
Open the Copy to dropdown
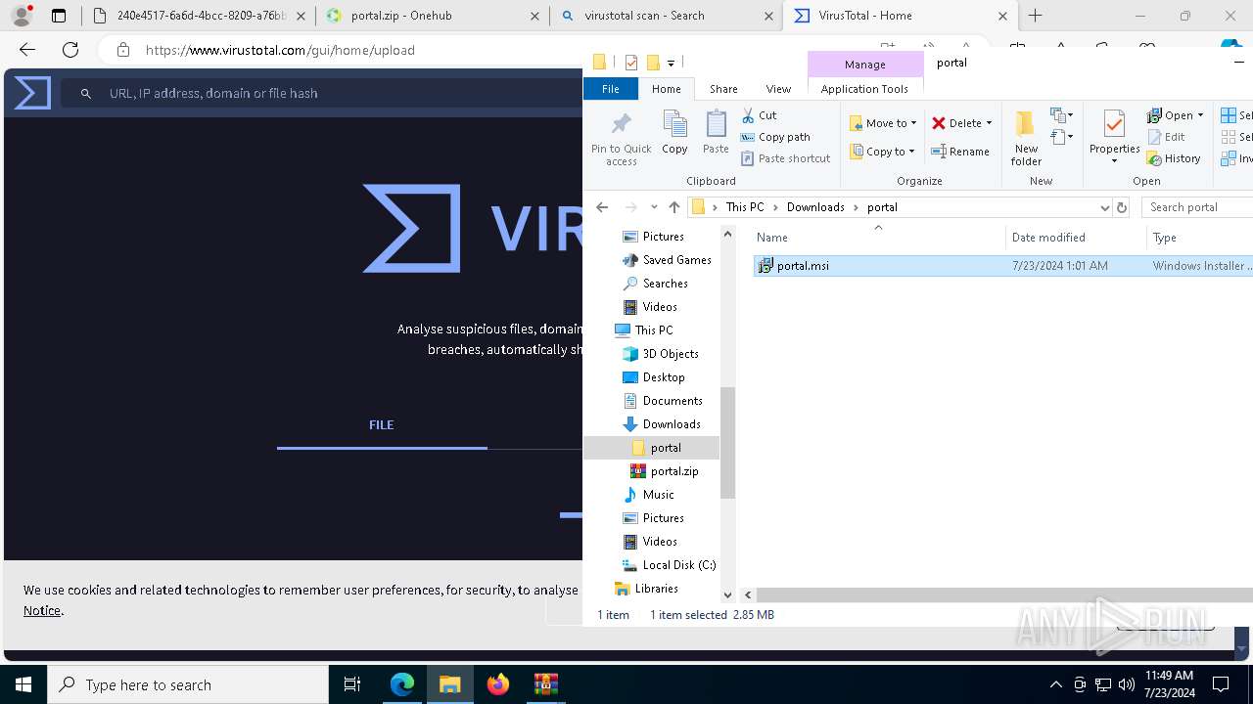[882, 152]
